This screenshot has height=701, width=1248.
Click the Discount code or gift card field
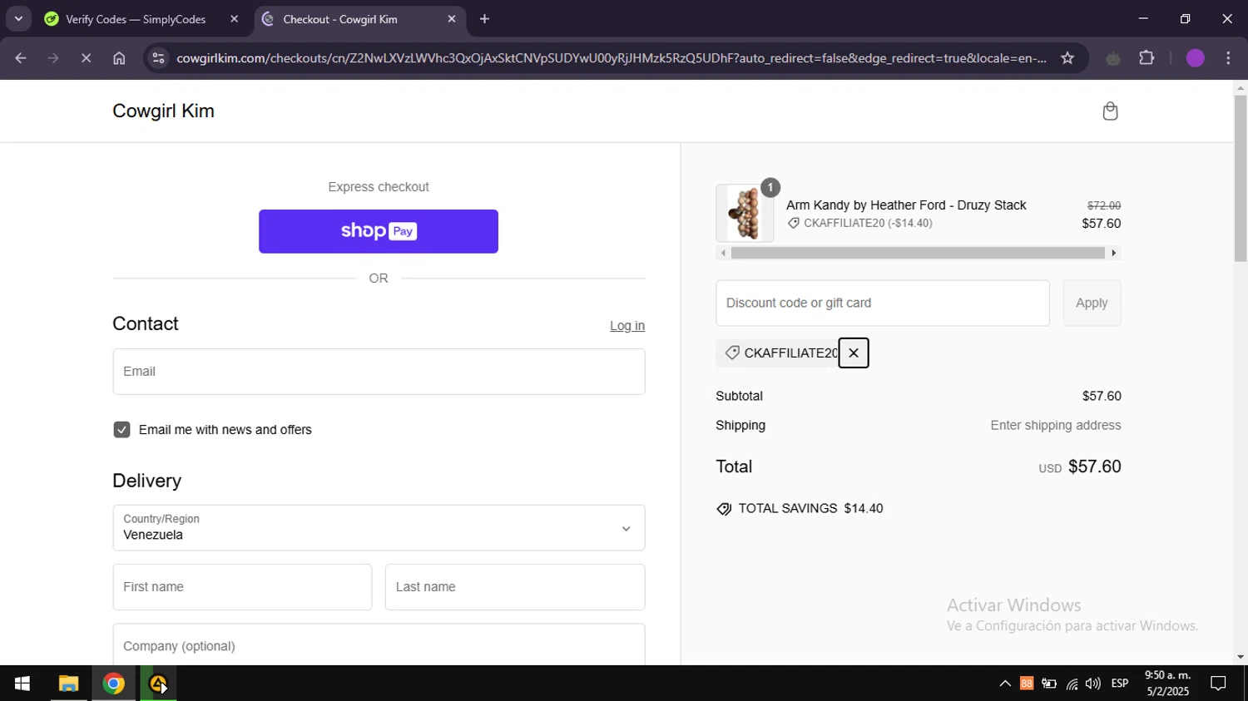pyautogui.click(x=883, y=303)
